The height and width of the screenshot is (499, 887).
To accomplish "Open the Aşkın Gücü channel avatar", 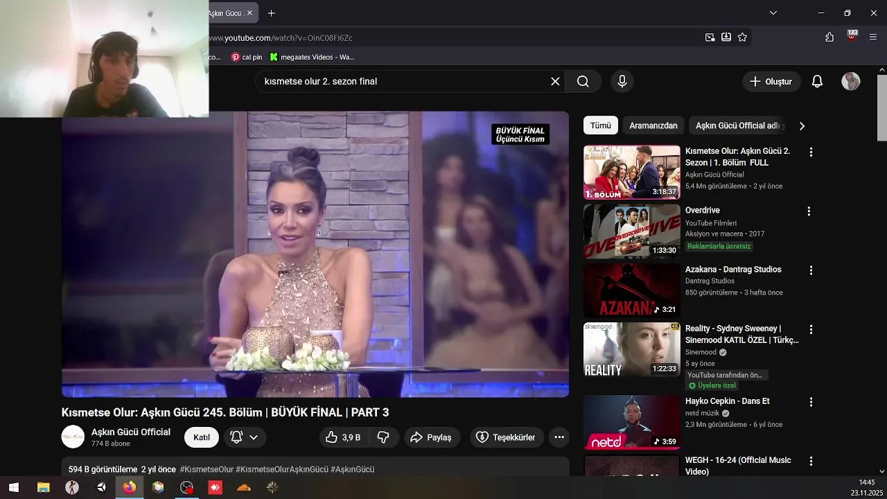I will point(73,437).
